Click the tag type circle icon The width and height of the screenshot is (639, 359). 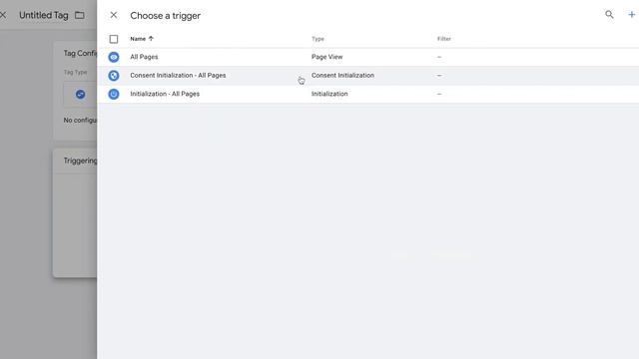(80, 95)
